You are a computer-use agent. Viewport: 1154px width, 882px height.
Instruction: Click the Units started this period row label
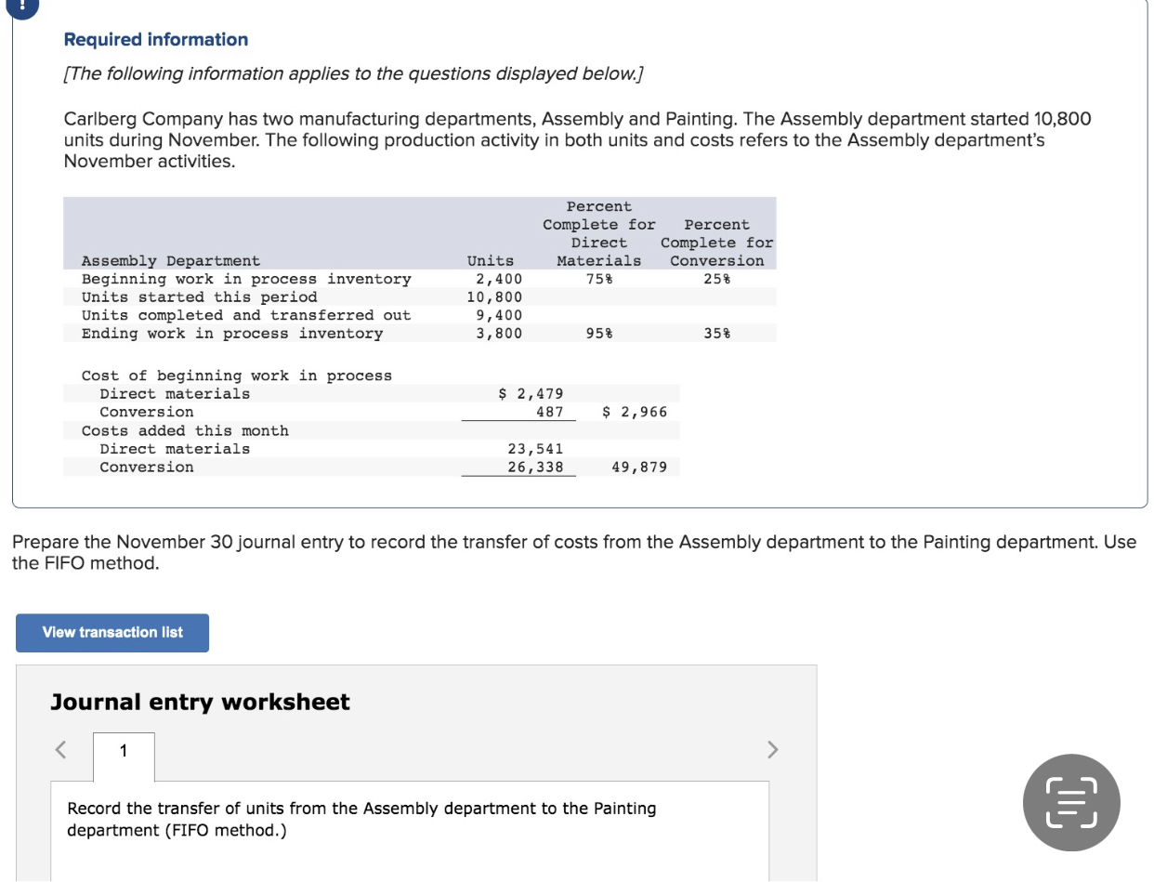click(x=200, y=297)
